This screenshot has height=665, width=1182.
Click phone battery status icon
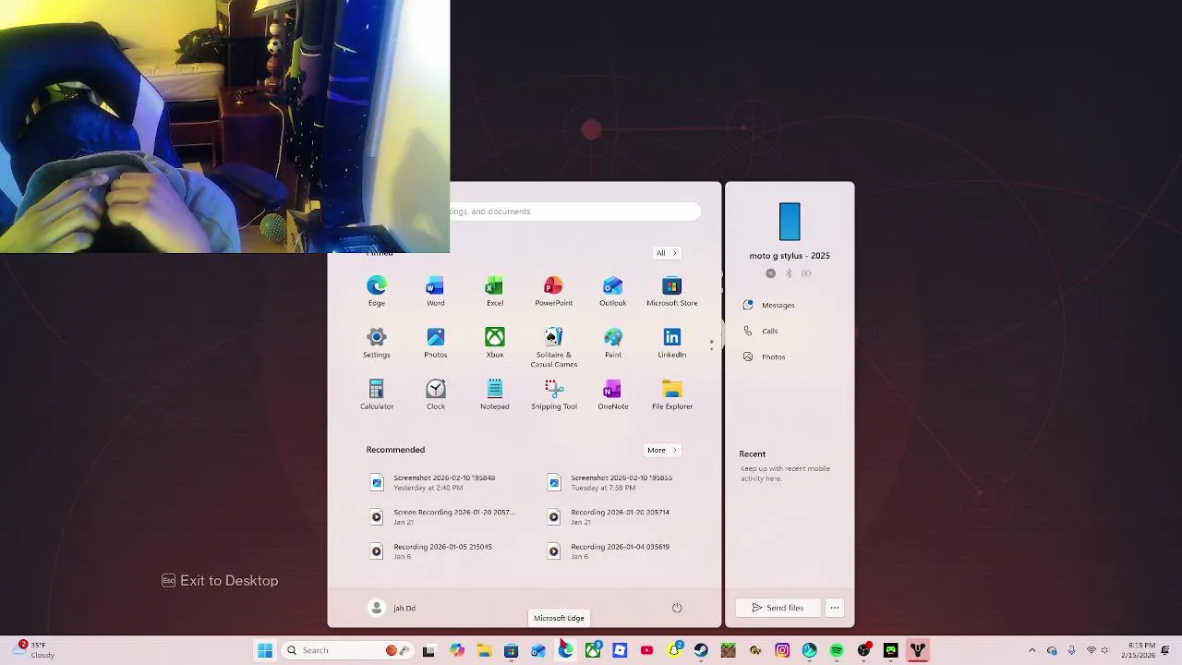[806, 273]
